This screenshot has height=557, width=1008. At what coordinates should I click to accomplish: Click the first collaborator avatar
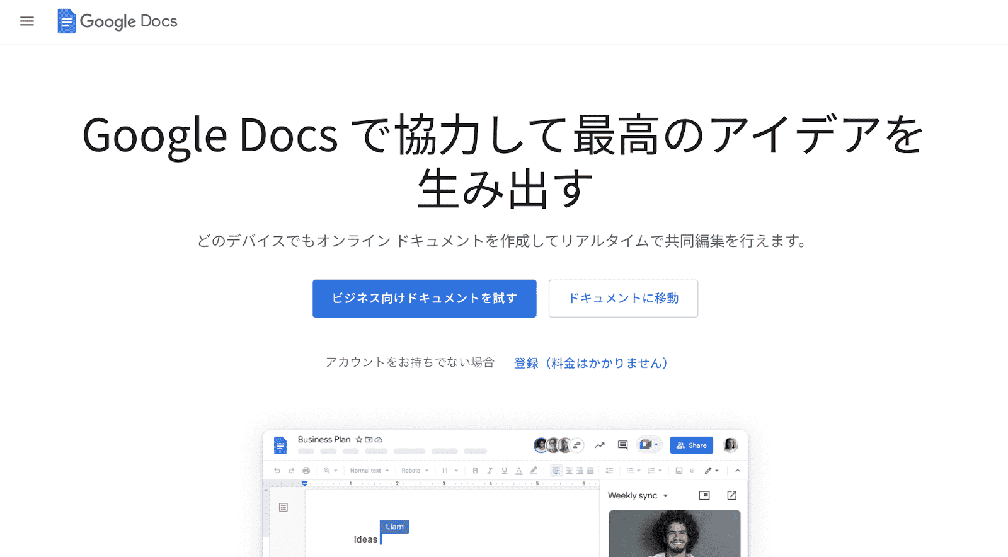[x=541, y=445]
